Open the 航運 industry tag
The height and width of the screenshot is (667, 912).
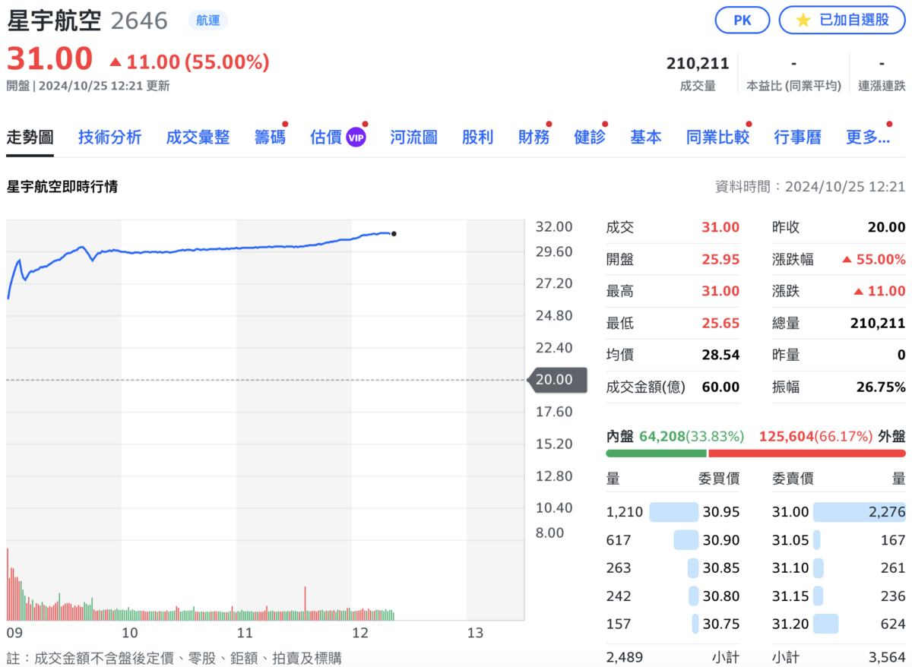click(x=207, y=21)
